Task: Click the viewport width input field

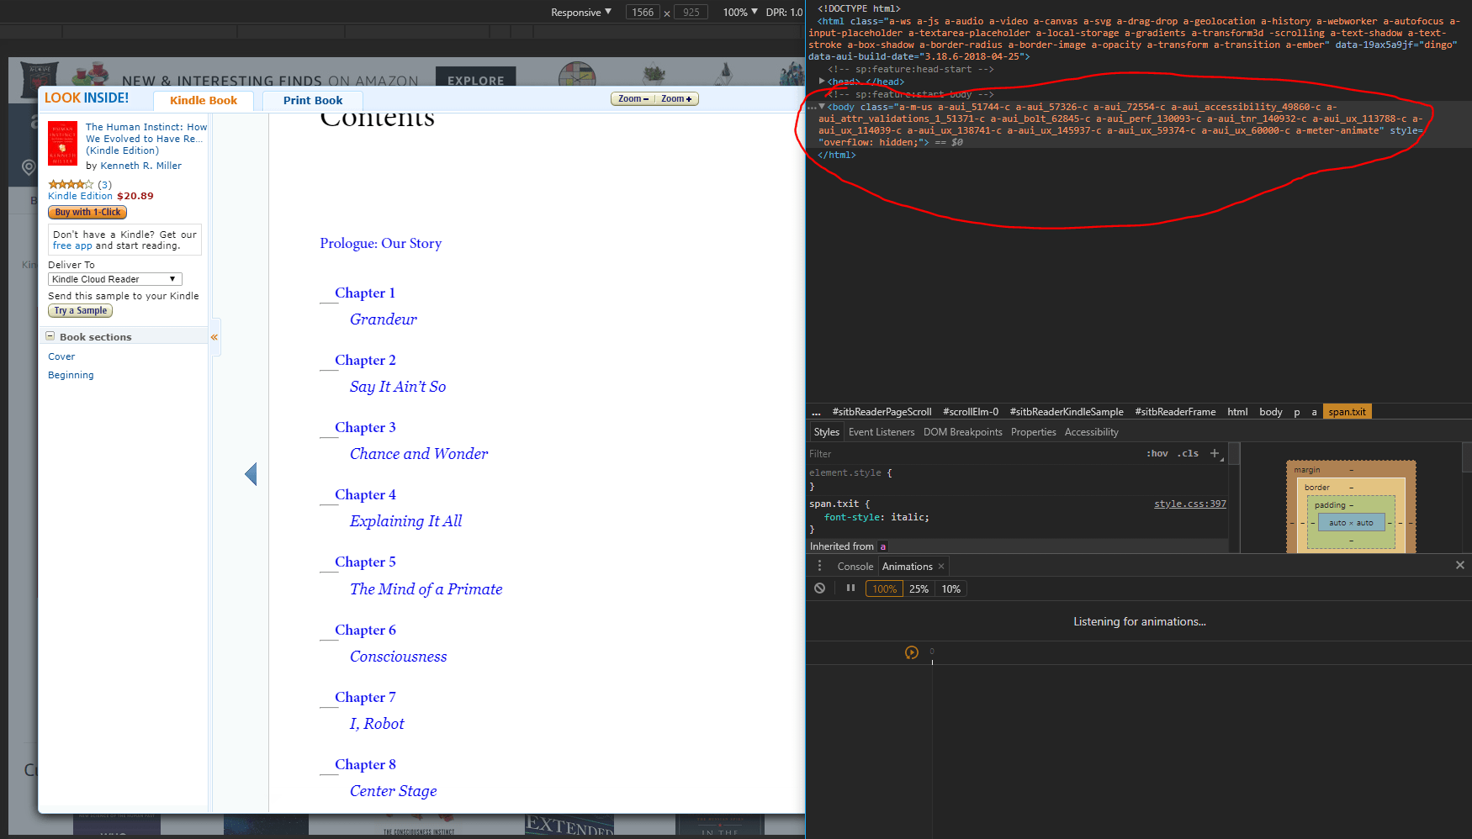Action: pos(642,12)
